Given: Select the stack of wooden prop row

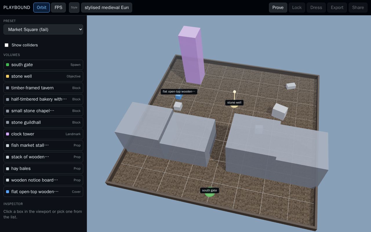Looking at the screenshot, I should click(x=43, y=157).
